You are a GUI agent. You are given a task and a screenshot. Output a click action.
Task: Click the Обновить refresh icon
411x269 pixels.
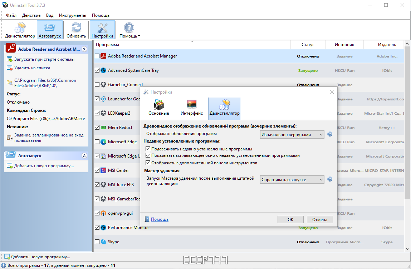point(76,30)
